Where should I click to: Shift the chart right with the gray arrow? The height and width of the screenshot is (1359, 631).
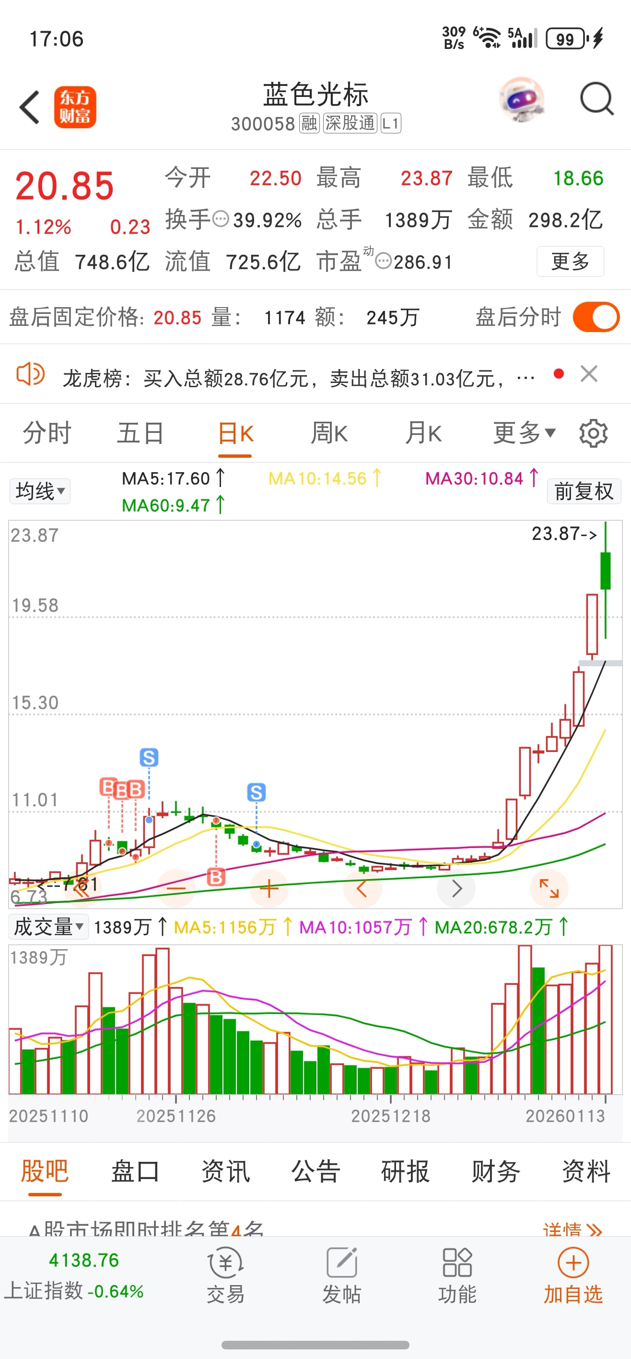(x=456, y=888)
